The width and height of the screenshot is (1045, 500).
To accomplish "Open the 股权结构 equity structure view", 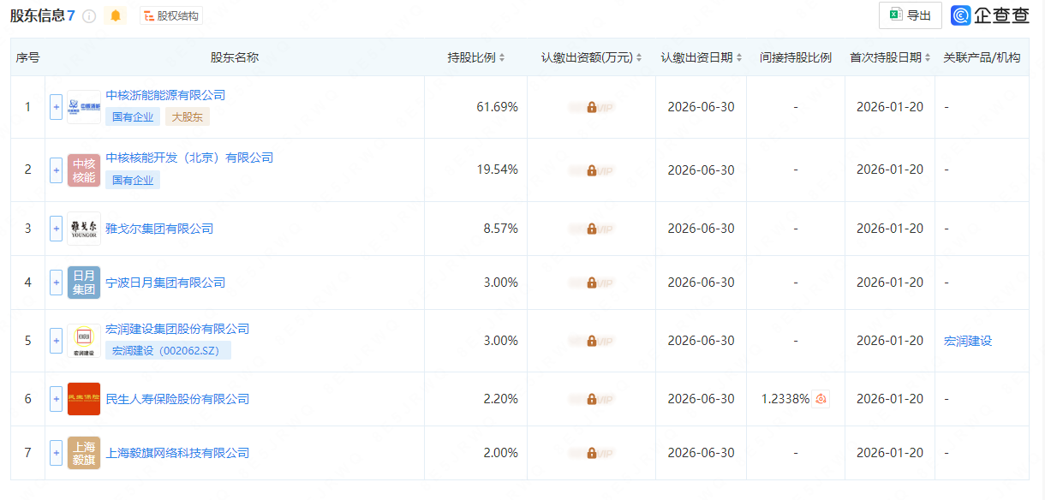I will click(x=171, y=15).
